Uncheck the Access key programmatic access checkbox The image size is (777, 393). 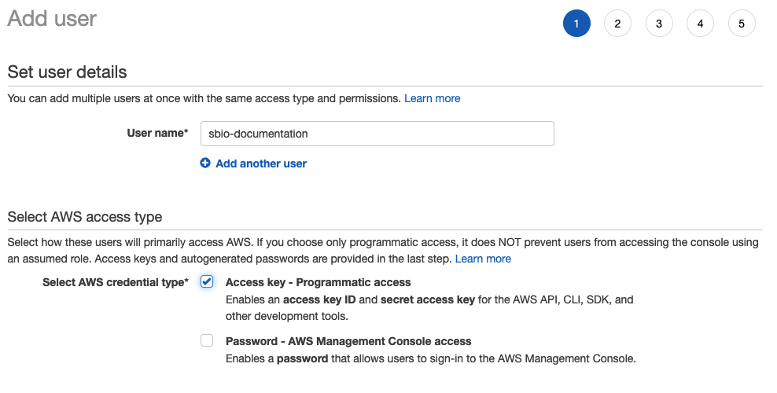[207, 282]
